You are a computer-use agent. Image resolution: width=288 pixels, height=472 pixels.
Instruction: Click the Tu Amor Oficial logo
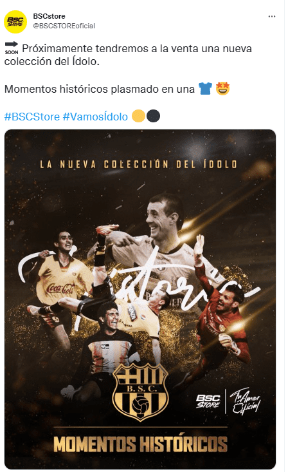[x=246, y=402]
